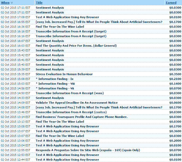
Task: Open the Information Finding - Ix task
Action: 54,79
